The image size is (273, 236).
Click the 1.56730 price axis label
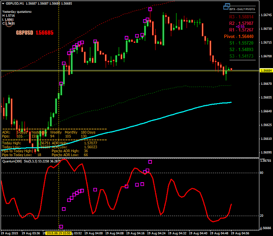click(266, 29)
